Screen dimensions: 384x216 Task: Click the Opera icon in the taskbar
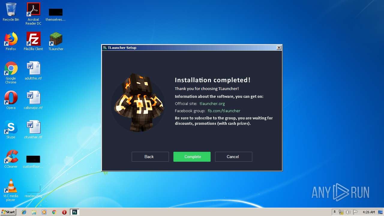tap(64, 212)
